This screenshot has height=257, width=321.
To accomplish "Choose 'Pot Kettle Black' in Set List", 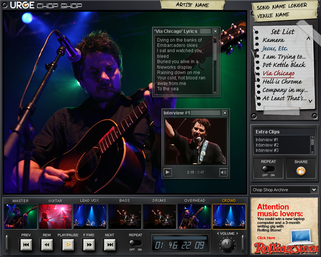I will [284, 65].
